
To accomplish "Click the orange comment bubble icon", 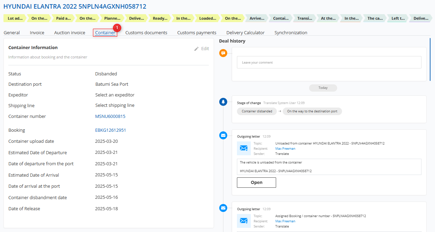I will pos(223,53).
